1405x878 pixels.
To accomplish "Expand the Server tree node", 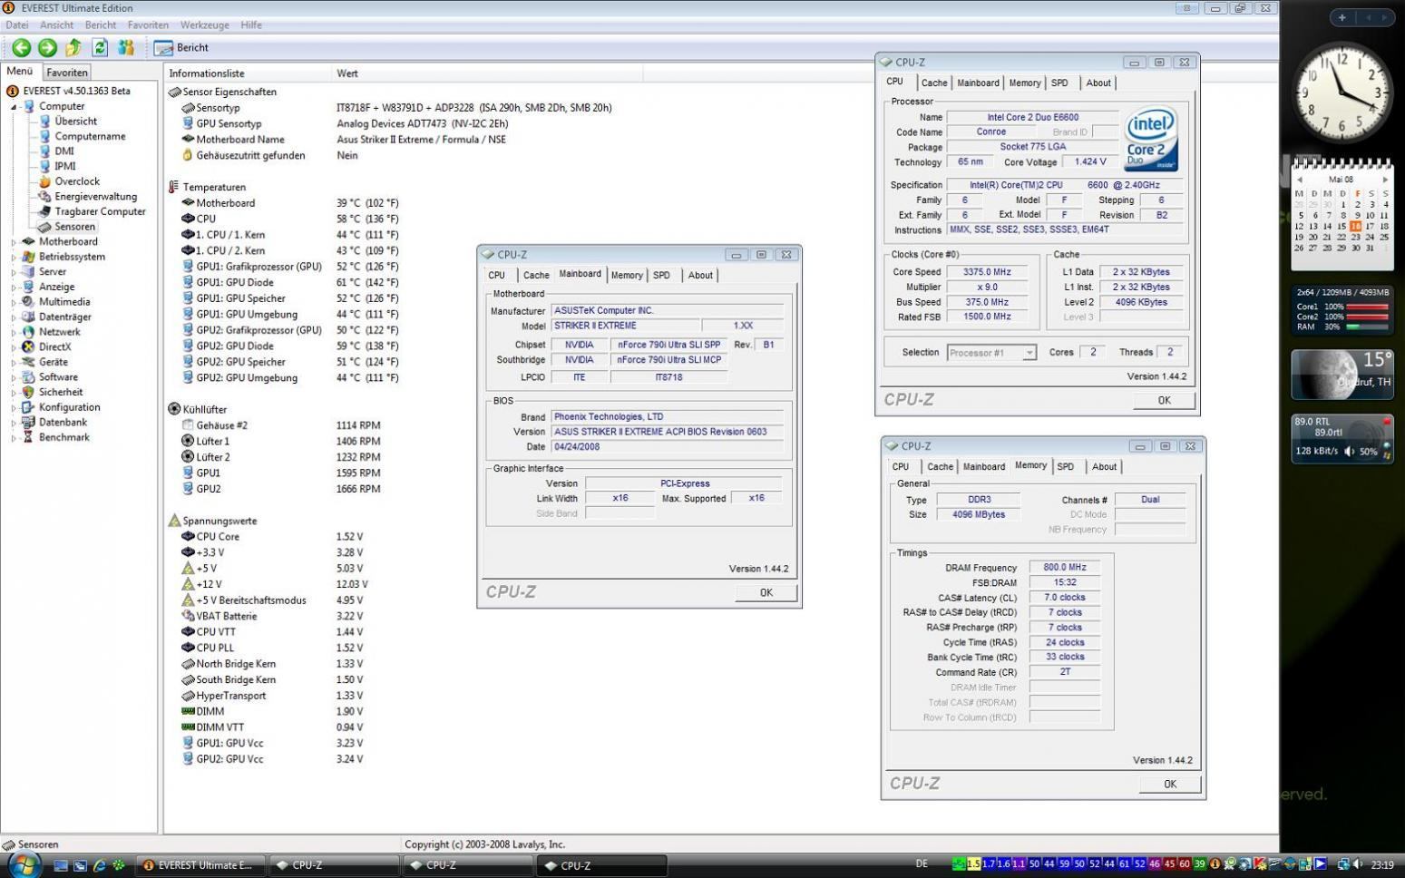I will coord(14,272).
